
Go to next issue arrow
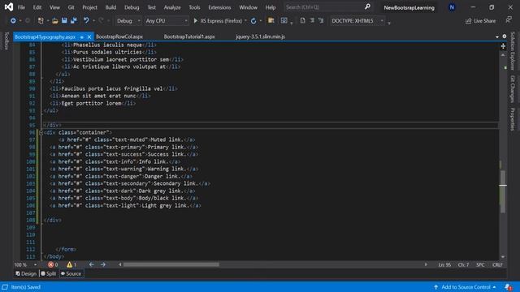103,264
